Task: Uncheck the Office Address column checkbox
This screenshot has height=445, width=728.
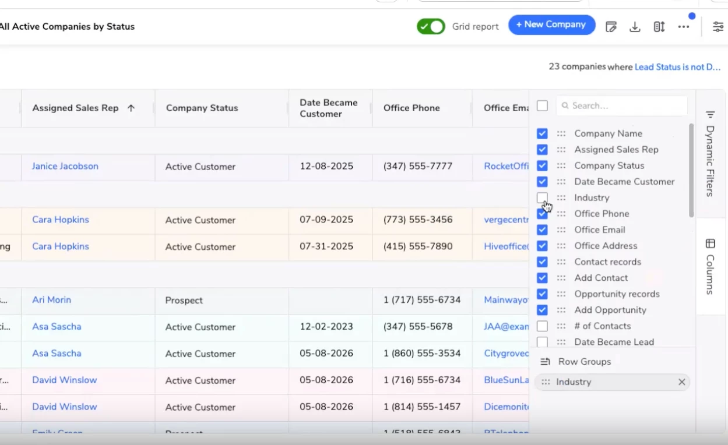Action: coord(542,246)
